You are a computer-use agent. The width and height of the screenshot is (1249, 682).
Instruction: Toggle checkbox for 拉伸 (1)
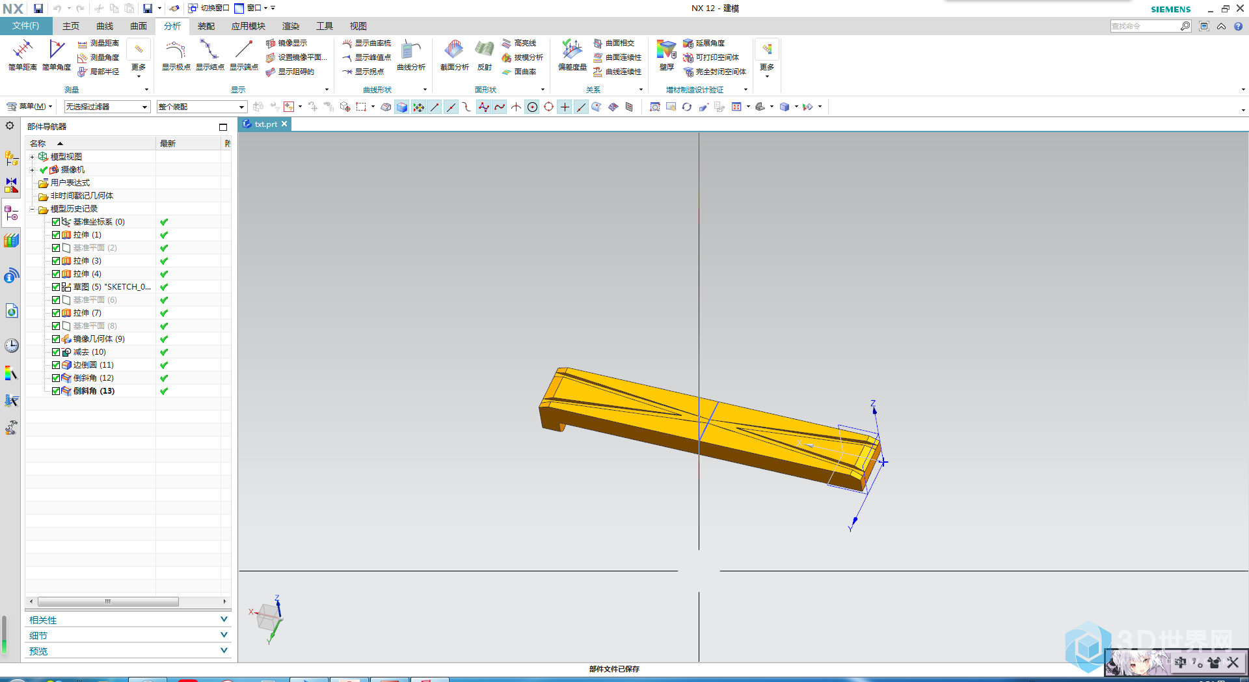(56, 235)
